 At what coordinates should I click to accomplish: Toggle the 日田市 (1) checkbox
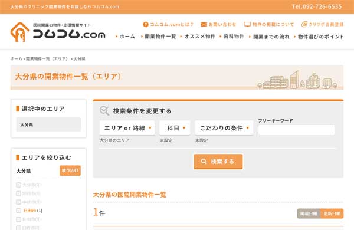click(18, 211)
